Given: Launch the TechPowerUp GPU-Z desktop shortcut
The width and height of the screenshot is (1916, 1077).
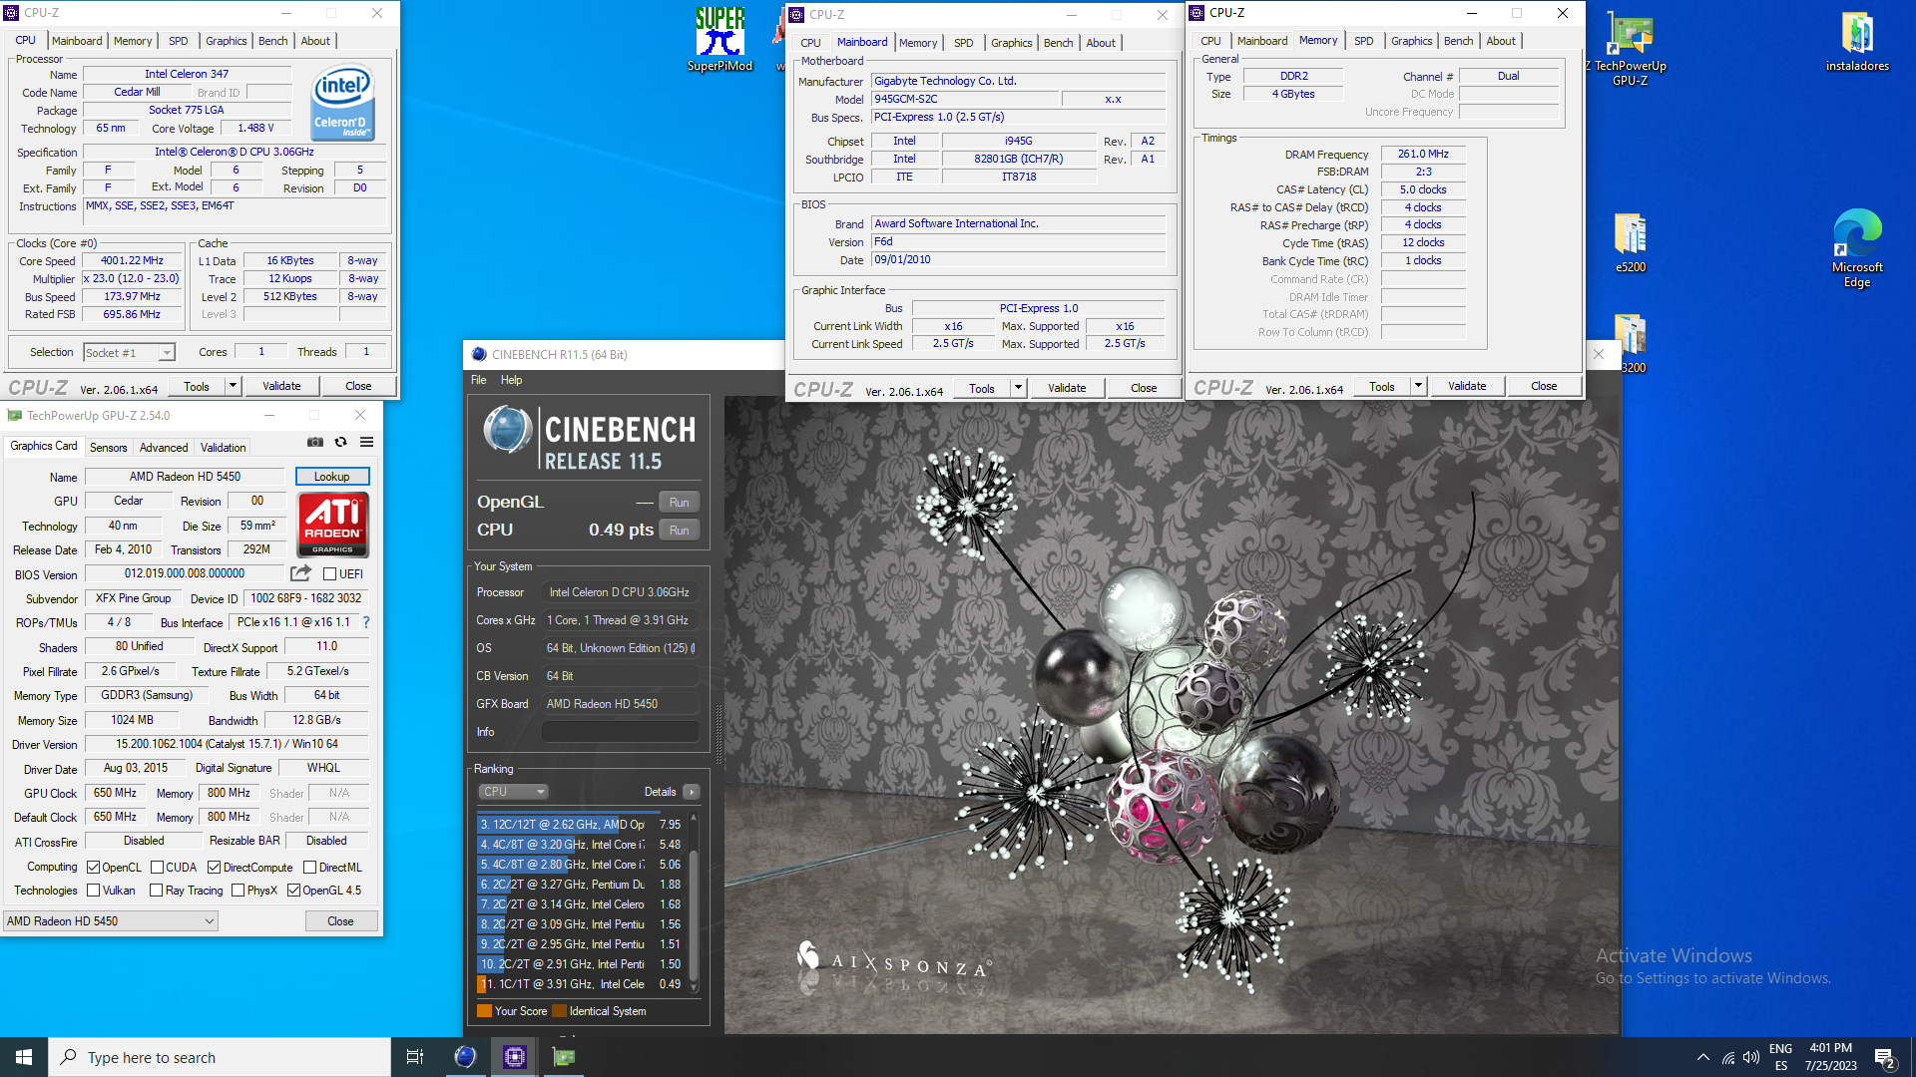Looking at the screenshot, I should coord(1630,50).
